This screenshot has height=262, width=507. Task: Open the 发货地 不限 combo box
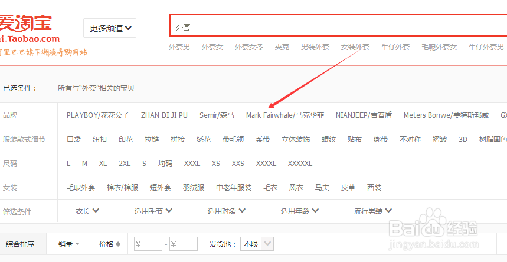257,244
